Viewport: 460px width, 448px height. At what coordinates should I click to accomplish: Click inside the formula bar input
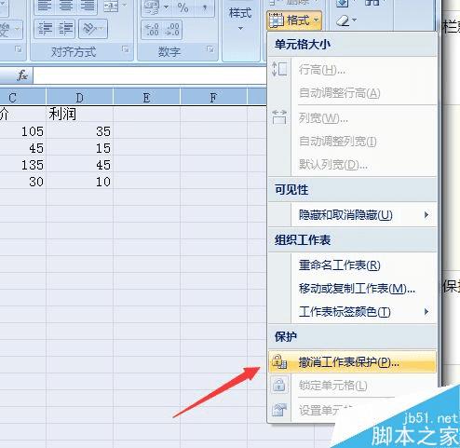click(150, 75)
